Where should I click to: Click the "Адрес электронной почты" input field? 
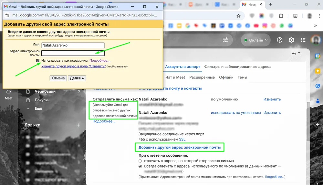(73, 53)
